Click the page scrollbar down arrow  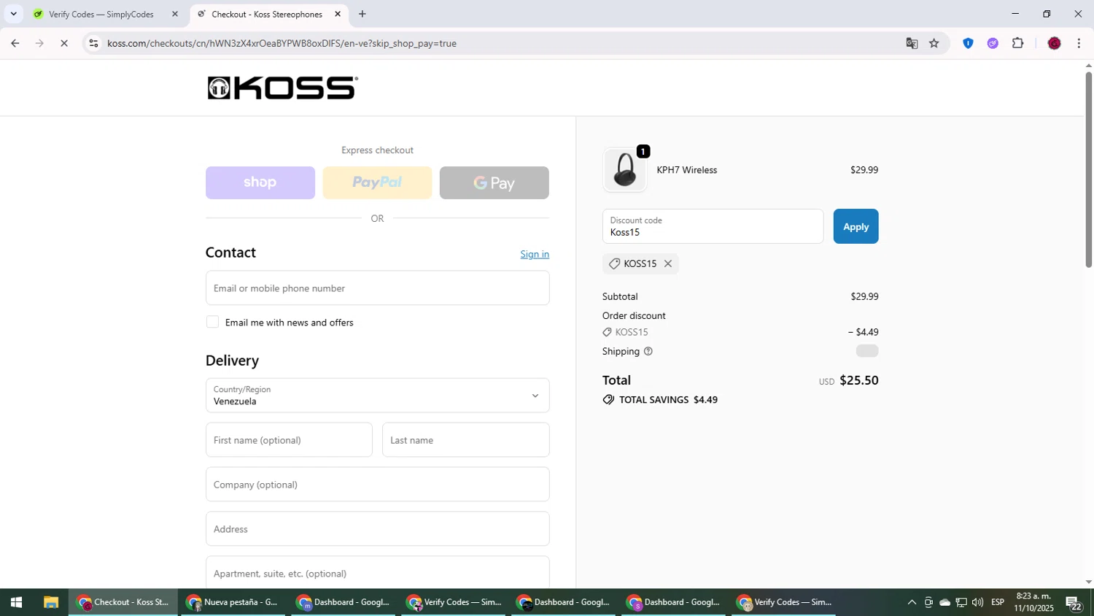pyautogui.click(x=1089, y=582)
